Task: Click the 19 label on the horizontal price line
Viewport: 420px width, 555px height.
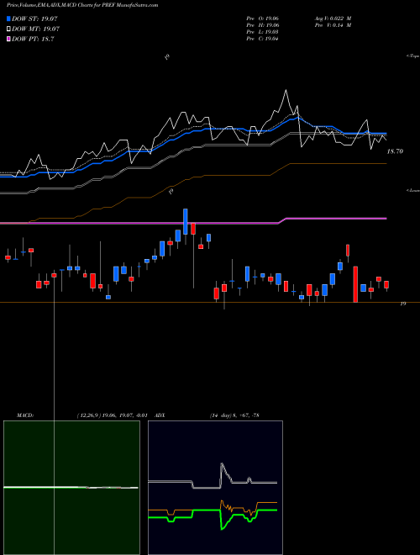Action: tap(402, 304)
